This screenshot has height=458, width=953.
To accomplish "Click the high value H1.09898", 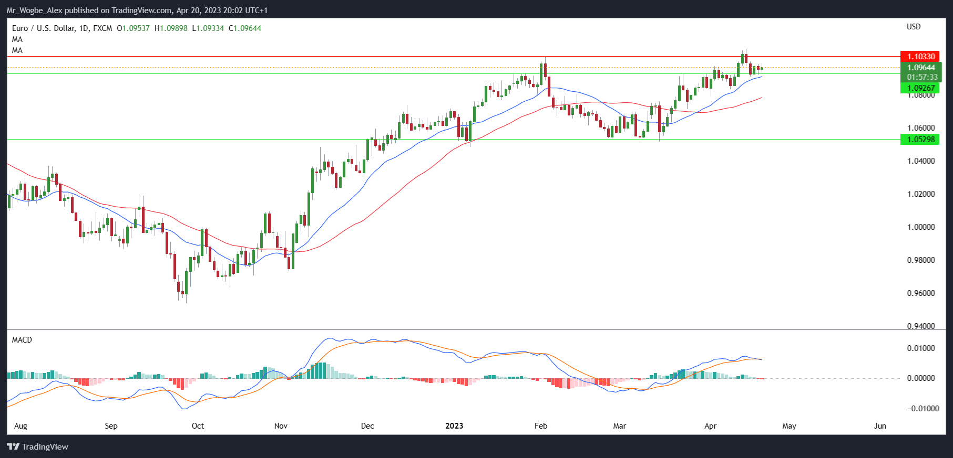I will coord(171,28).
